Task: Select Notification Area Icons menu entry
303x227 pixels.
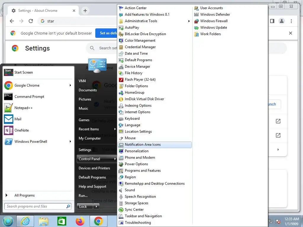Action: point(155,145)
